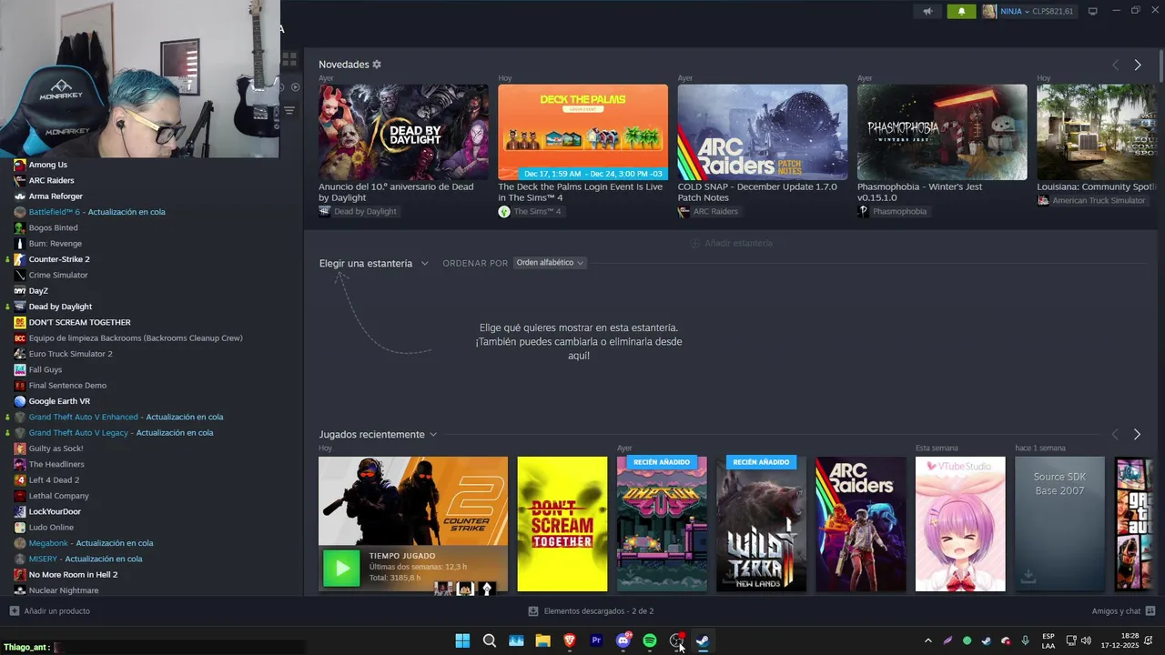1165x655 pixels.
Task: Next page arrow in Novedades
Action: click(x=1138, y=65)
